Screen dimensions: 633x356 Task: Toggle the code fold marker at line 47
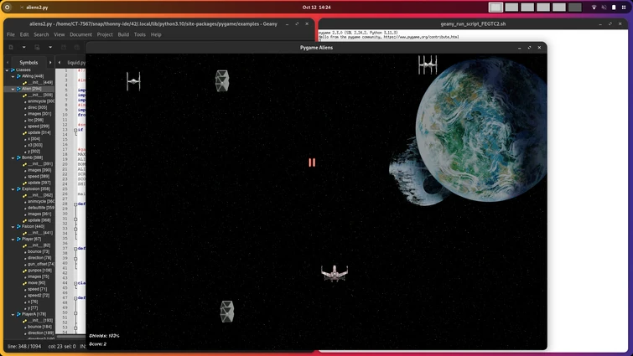tap(75, 298)
